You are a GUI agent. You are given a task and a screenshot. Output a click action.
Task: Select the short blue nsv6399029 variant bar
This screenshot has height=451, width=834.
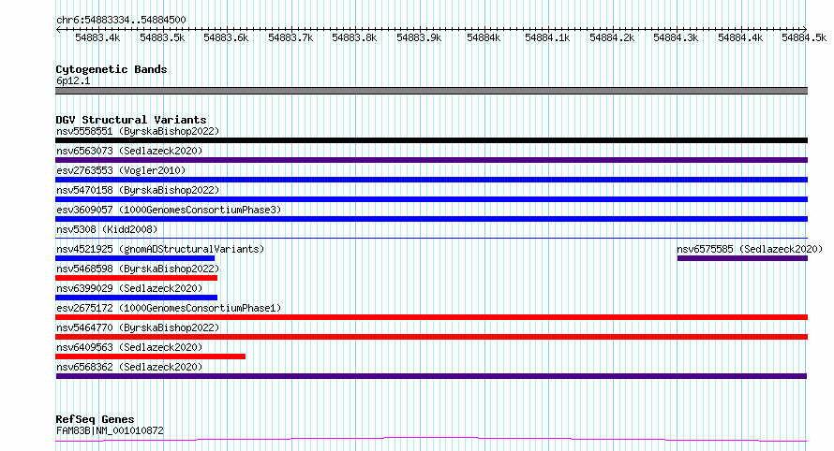(x=136, y=298)
